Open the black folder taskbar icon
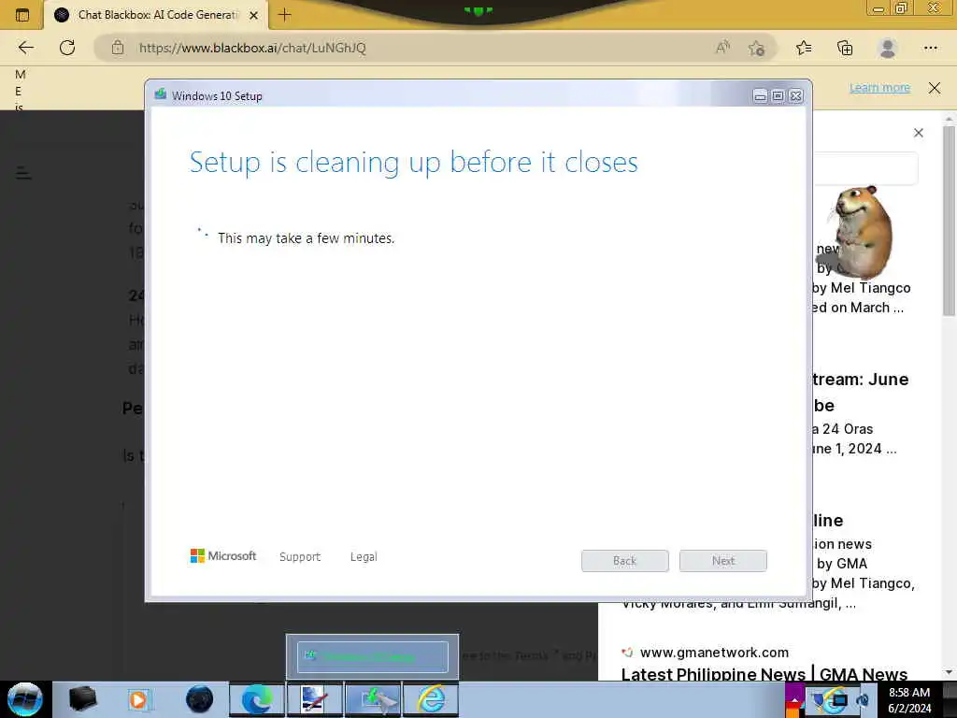 [82, 699]
